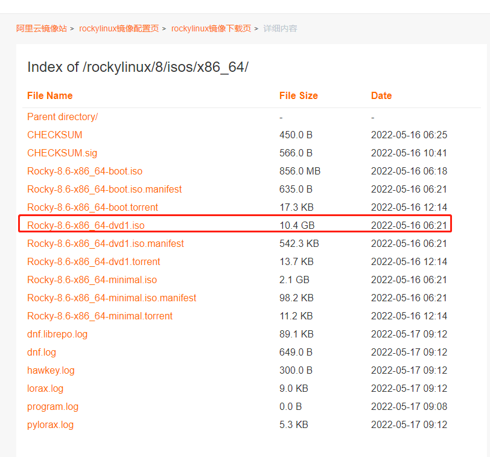The image size is (490, 457).
Task: Select the 450.0 B size value
Action: coord(296,135)
